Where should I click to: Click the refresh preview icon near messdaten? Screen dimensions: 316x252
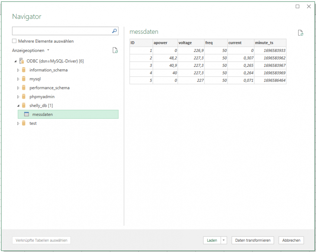(301, 33)
